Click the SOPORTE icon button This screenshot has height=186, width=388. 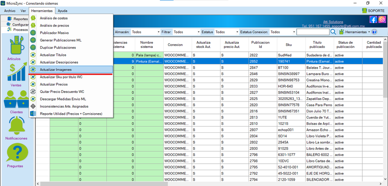[373, 11]
